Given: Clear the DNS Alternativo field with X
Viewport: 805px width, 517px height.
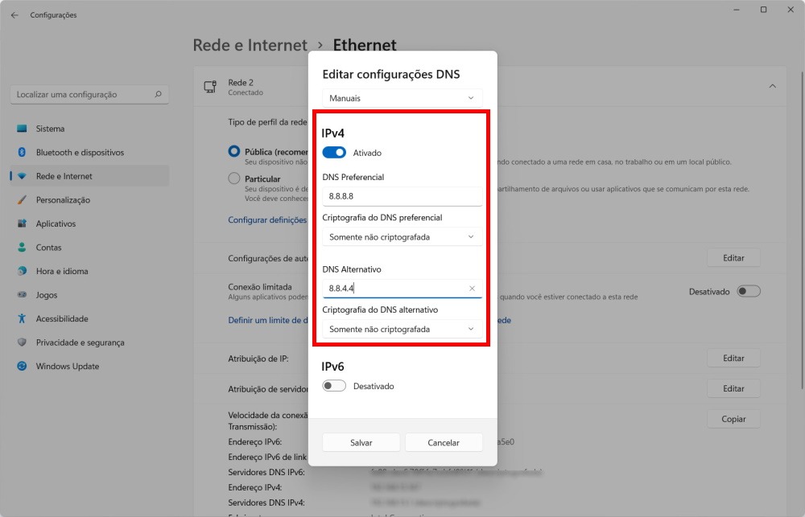Looking at the screenshot, I should (472, 289).
